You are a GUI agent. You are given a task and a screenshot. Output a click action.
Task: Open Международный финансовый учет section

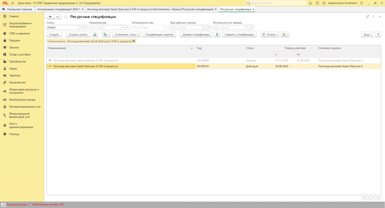coord(20,115)
